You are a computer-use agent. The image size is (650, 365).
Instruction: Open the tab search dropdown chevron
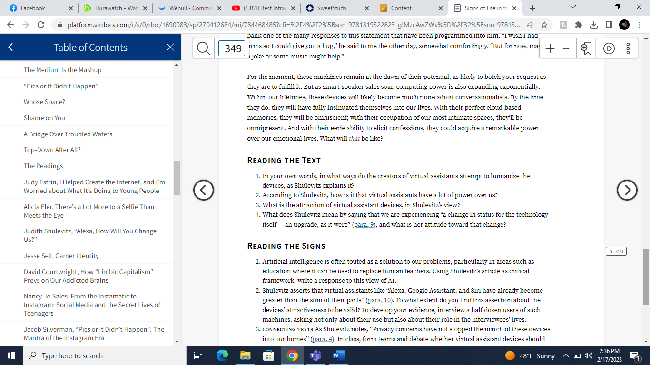tap(573, 7)
